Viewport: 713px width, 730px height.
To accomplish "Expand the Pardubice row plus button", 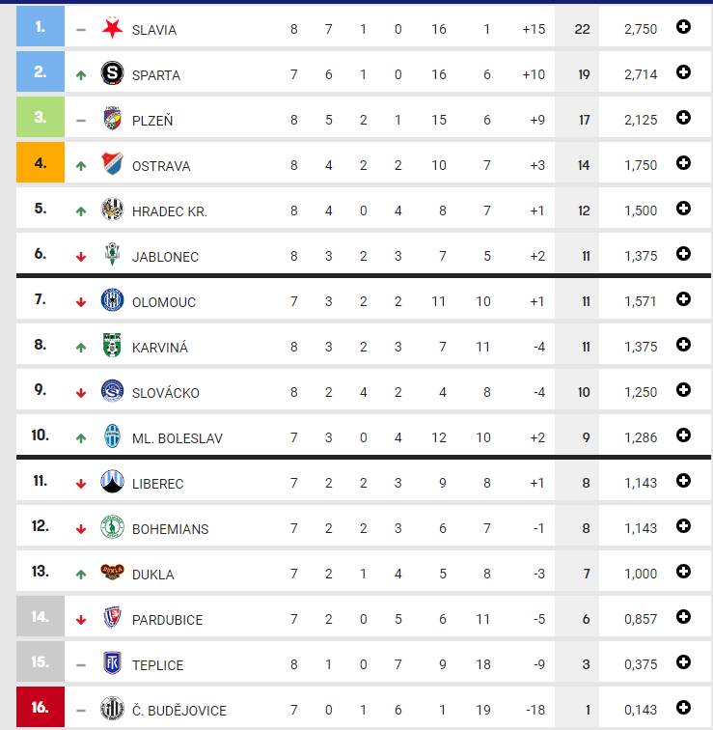I will click(683, 617).
